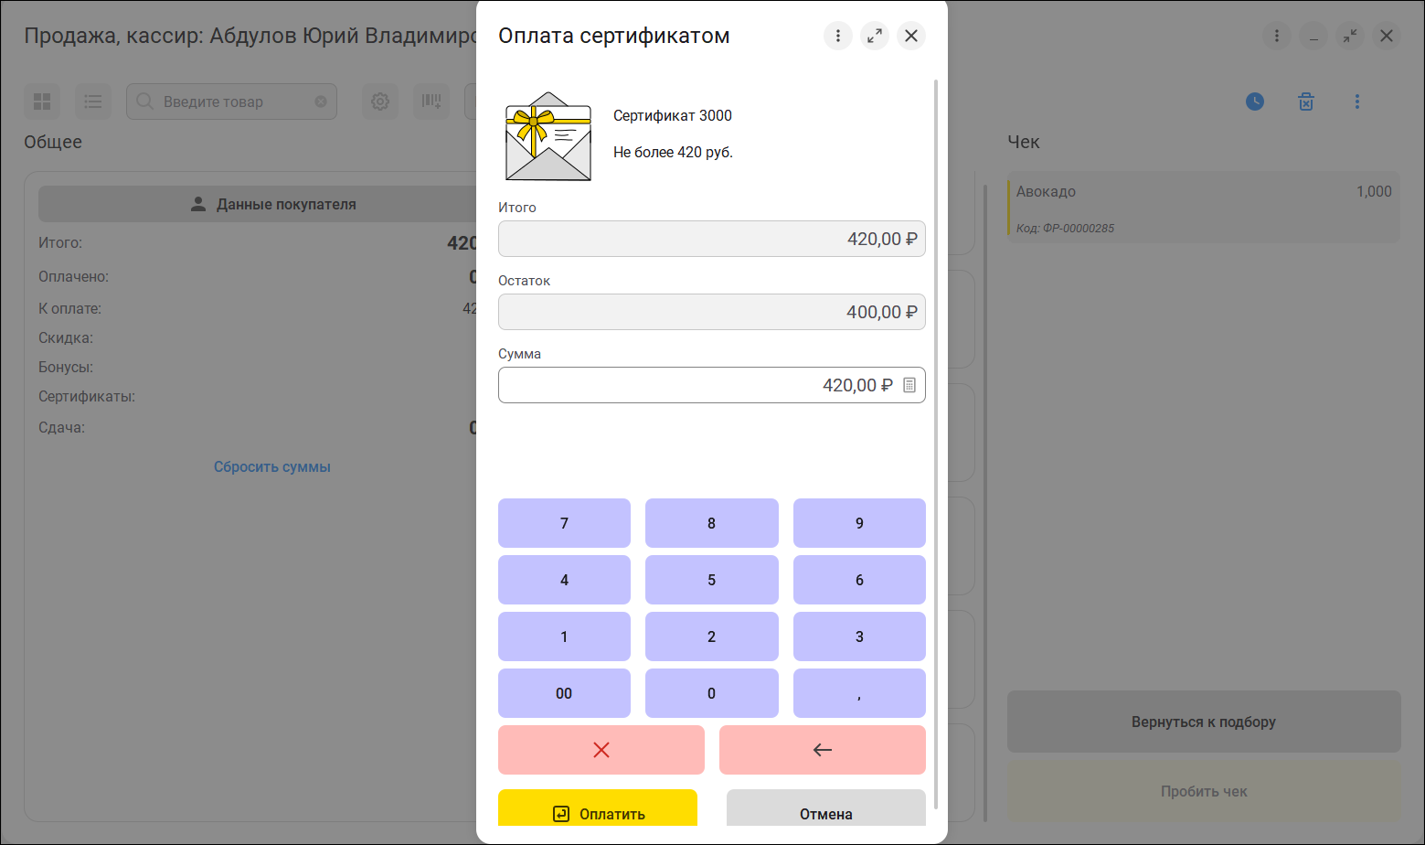Open the dialog's three-dot more menu
The image size is (1425, 845).
coord(837,36)
